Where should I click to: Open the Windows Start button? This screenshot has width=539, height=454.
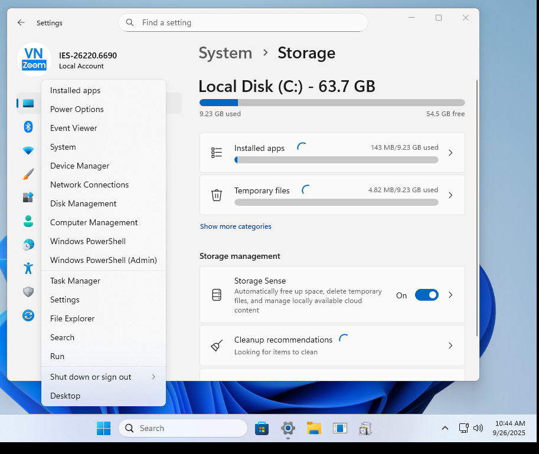coord(103,428)
